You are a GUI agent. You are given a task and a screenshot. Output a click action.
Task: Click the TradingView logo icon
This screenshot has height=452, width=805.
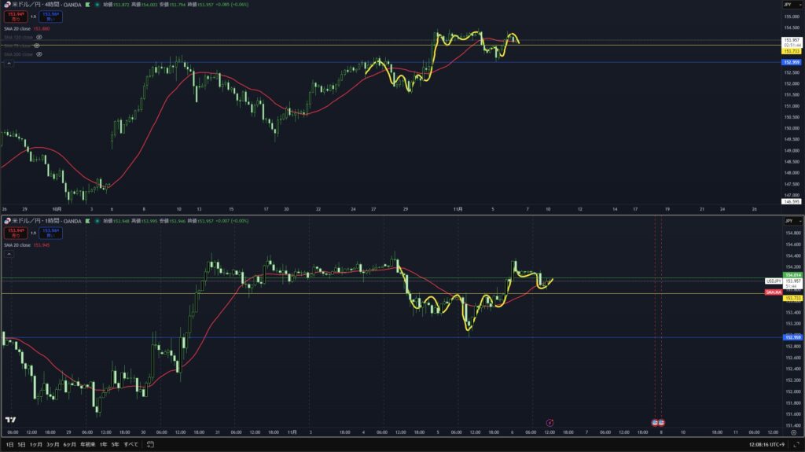click(11, 420)
